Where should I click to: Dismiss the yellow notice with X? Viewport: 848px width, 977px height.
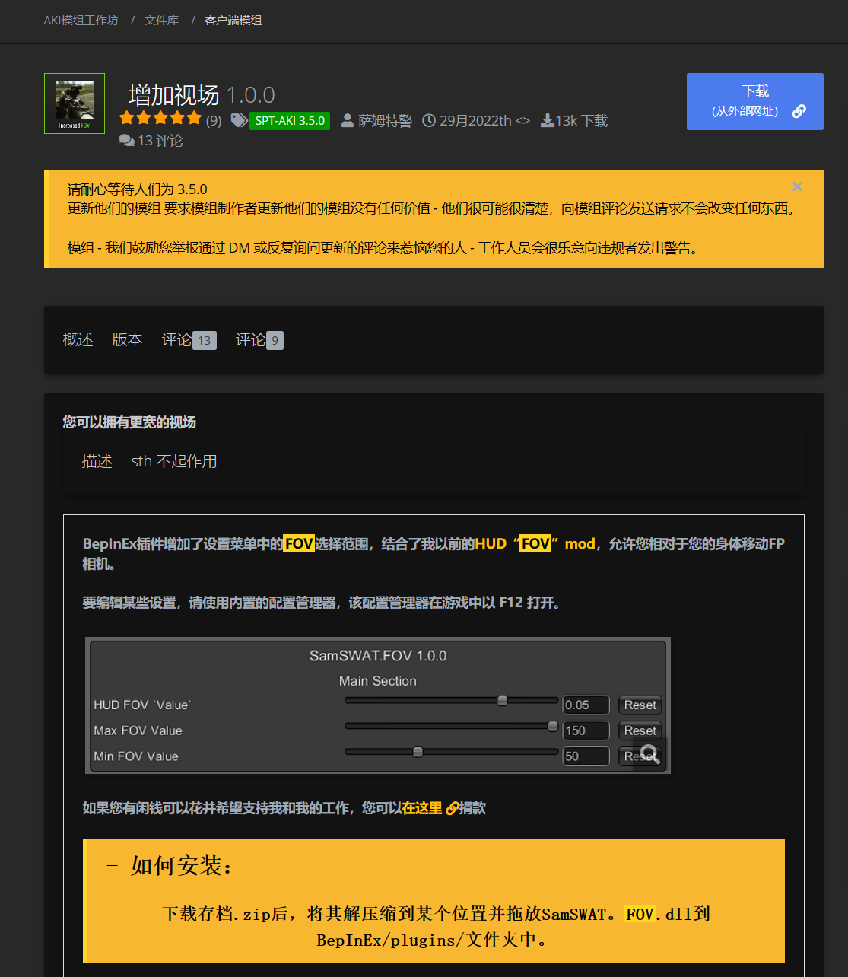click(x=796, y=187)
